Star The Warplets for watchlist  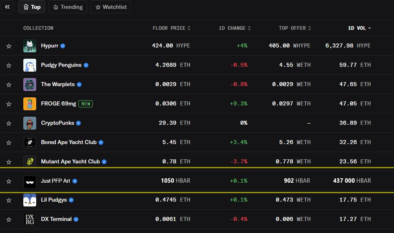click(x=9, y=85)
